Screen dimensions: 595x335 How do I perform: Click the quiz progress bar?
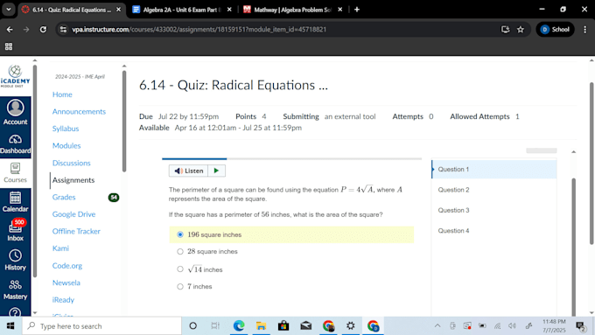coord(291,158)
